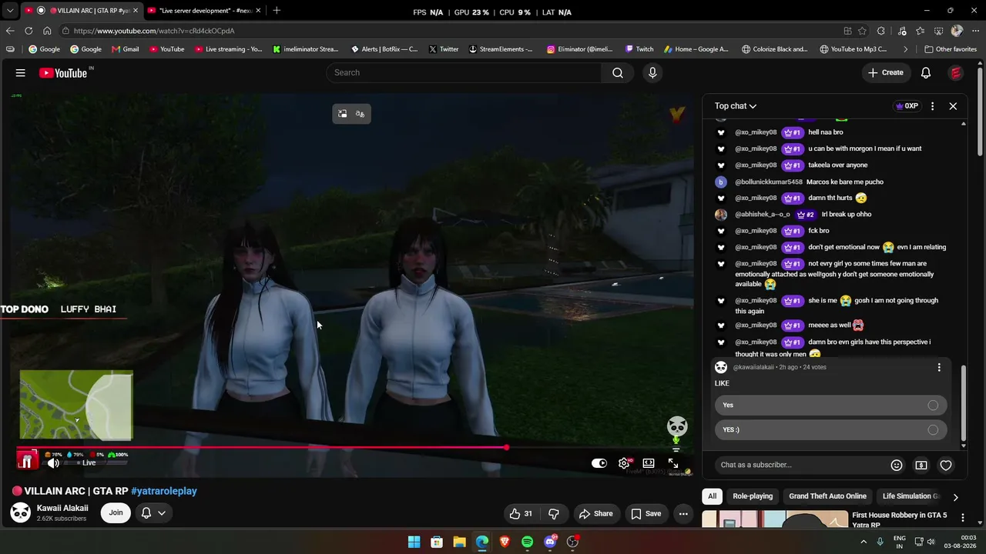Open the video's more actions menu
Screen dimensions: 986x554
[x=683, y=513]
